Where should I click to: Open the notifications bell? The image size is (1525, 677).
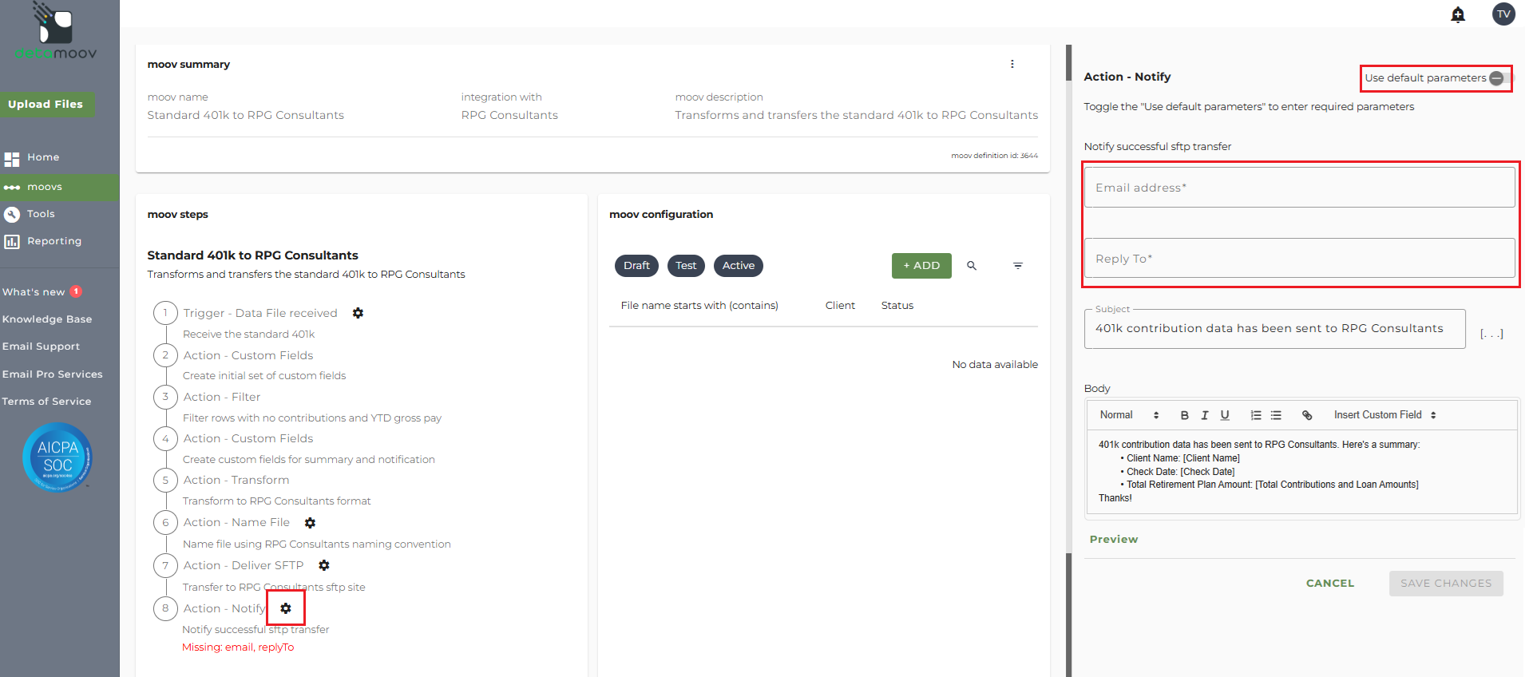click(1458, 14)
